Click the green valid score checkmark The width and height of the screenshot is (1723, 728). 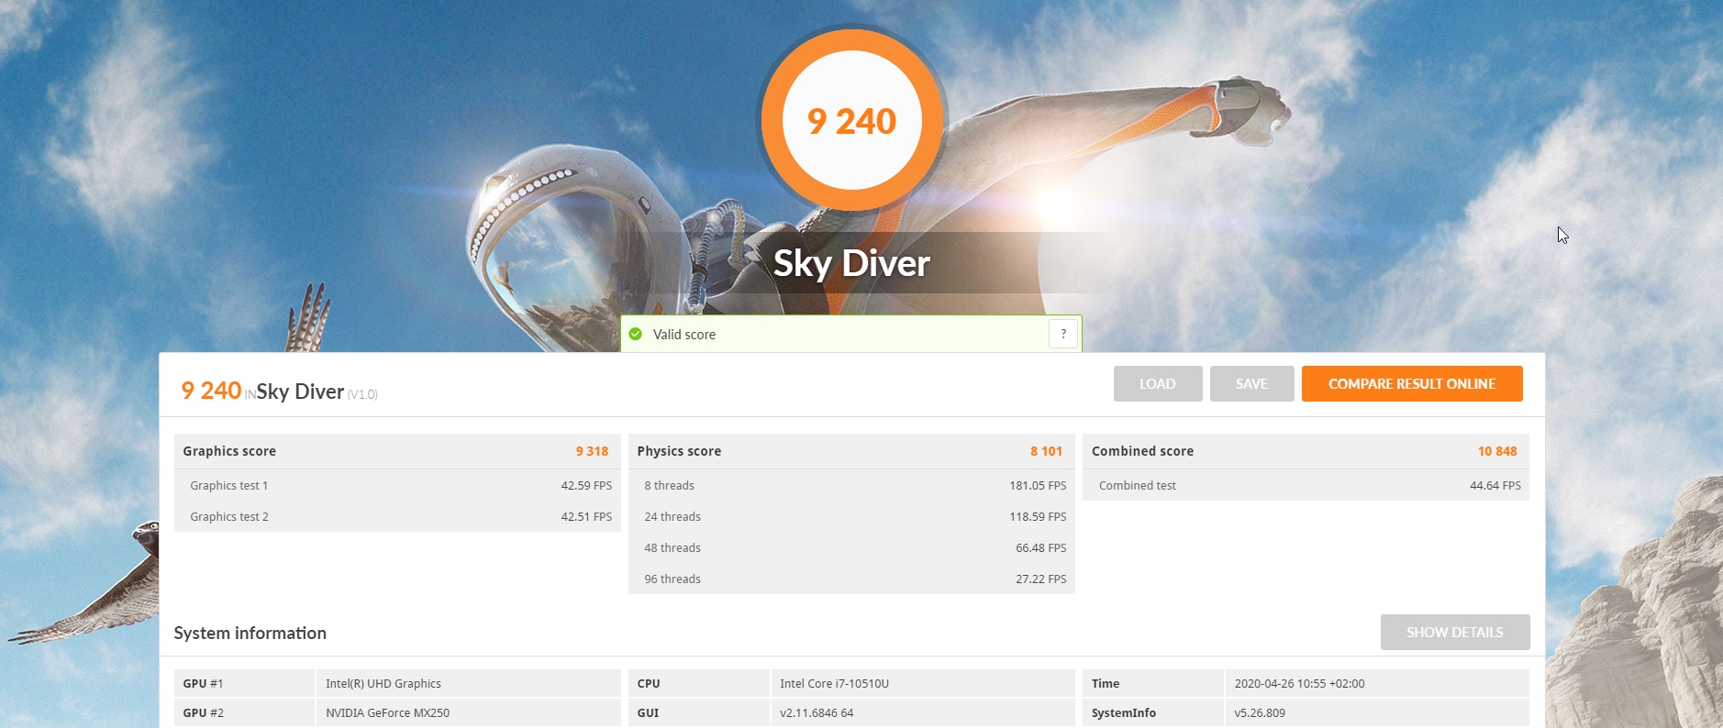pos(636,334)
